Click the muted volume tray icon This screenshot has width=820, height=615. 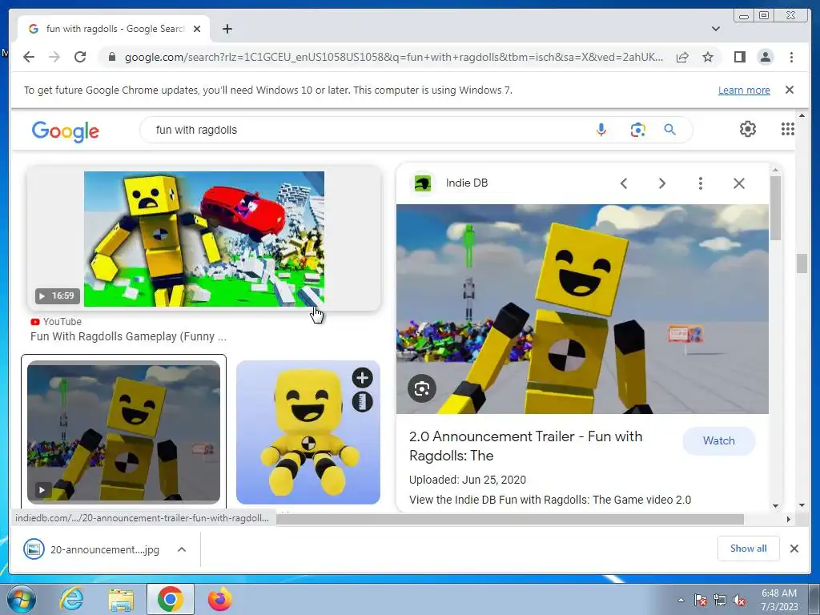click(x=739, y=601)
